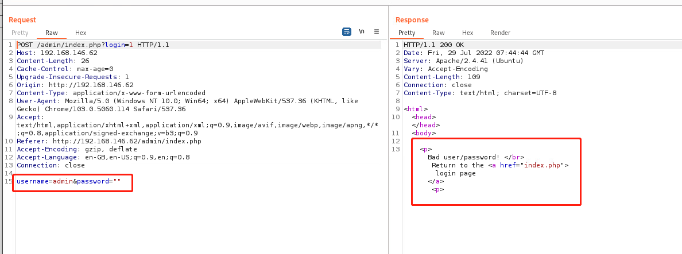Select the Content-Length: 26 request header
682x254 pixels.
[53, 61]
